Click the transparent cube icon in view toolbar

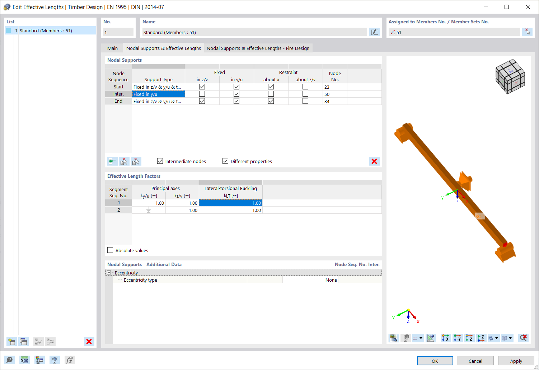505,338
